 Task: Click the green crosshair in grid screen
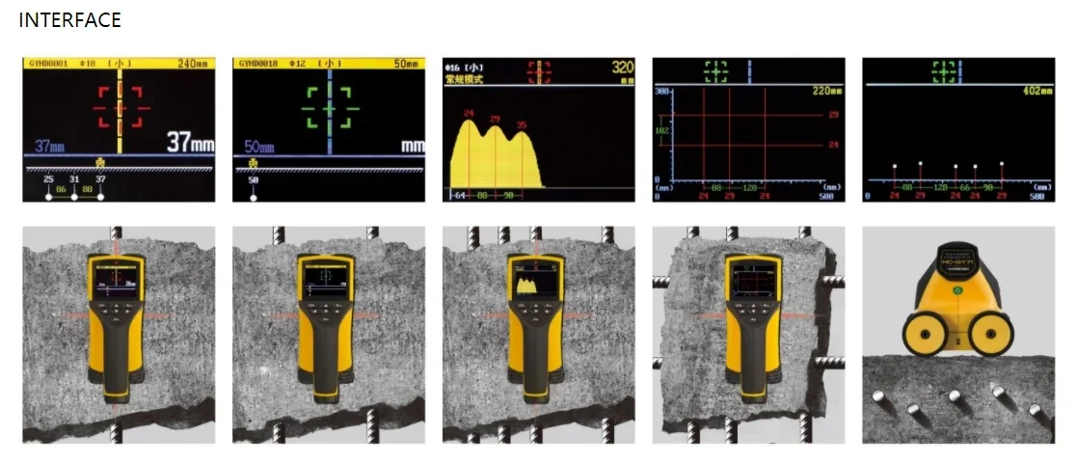[x=715, y=70]
